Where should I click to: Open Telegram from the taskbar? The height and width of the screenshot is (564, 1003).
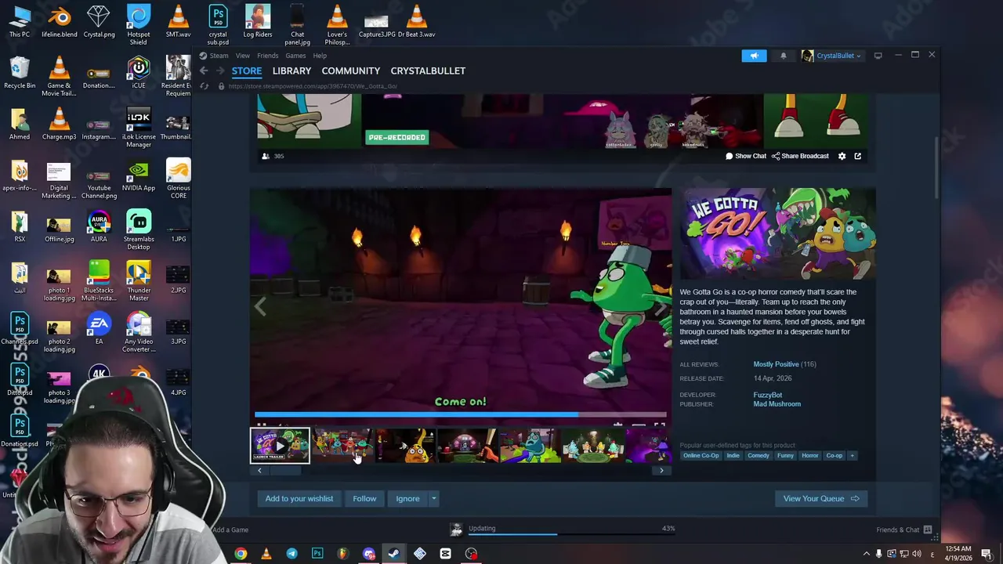coord(291,554)
